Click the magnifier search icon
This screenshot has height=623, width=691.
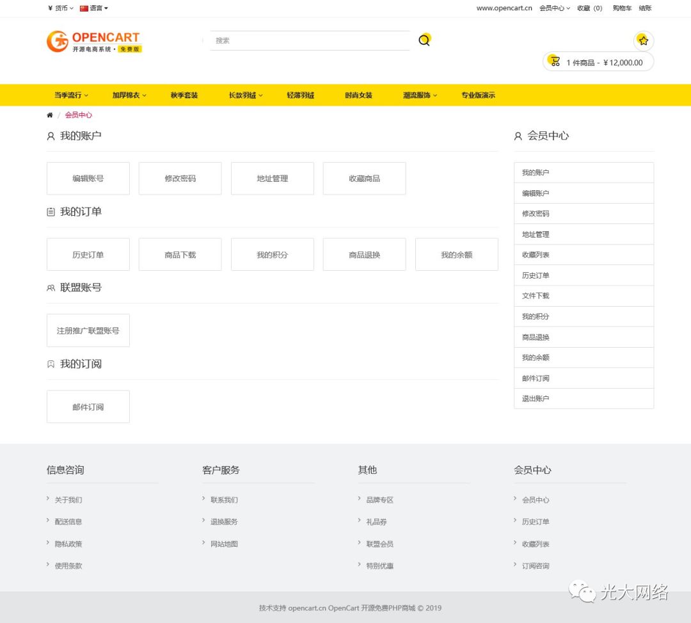424,40
